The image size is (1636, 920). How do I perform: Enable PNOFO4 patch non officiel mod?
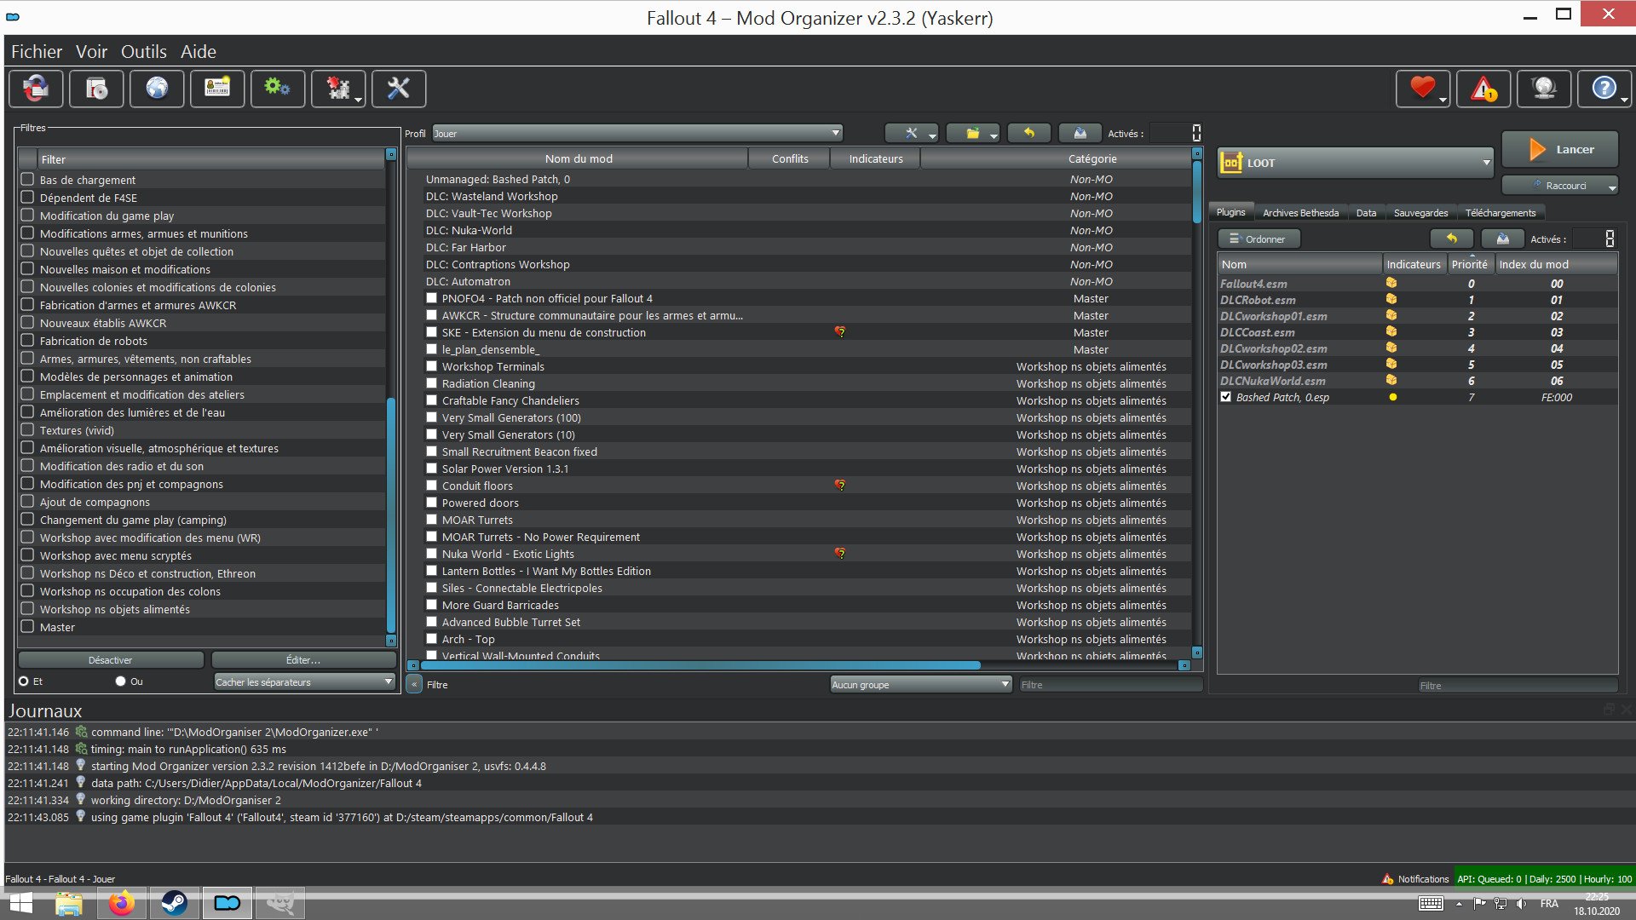pyautogui.click(x=431, y=298)
